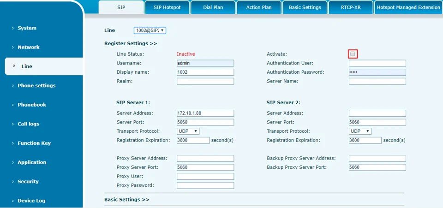Collapse the Register Settings section

[131, 43]
